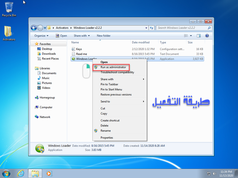This screenshot has height=178, width=238.
Task: Open the Windows Start button
Action: (7, 173)
